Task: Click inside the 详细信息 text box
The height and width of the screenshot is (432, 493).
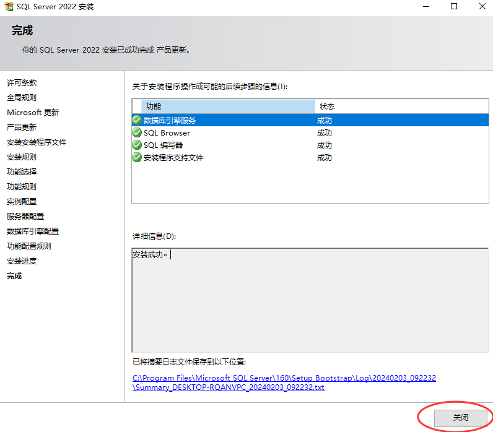Action: point(310,300)
